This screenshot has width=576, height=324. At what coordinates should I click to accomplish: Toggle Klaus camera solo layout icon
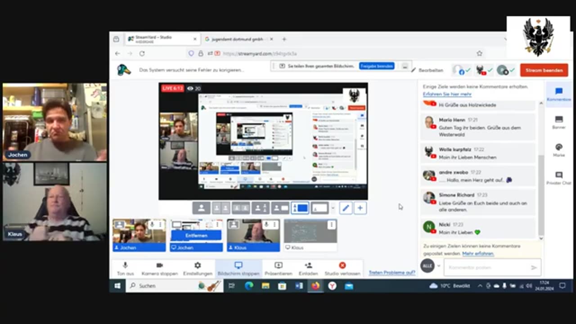point(234,225)
